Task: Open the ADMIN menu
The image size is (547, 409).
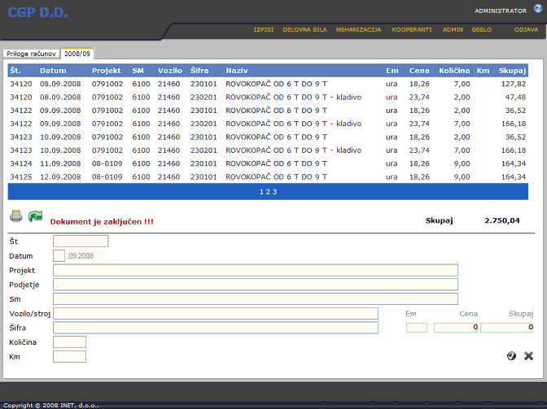Action: click(x=453, y=29)
